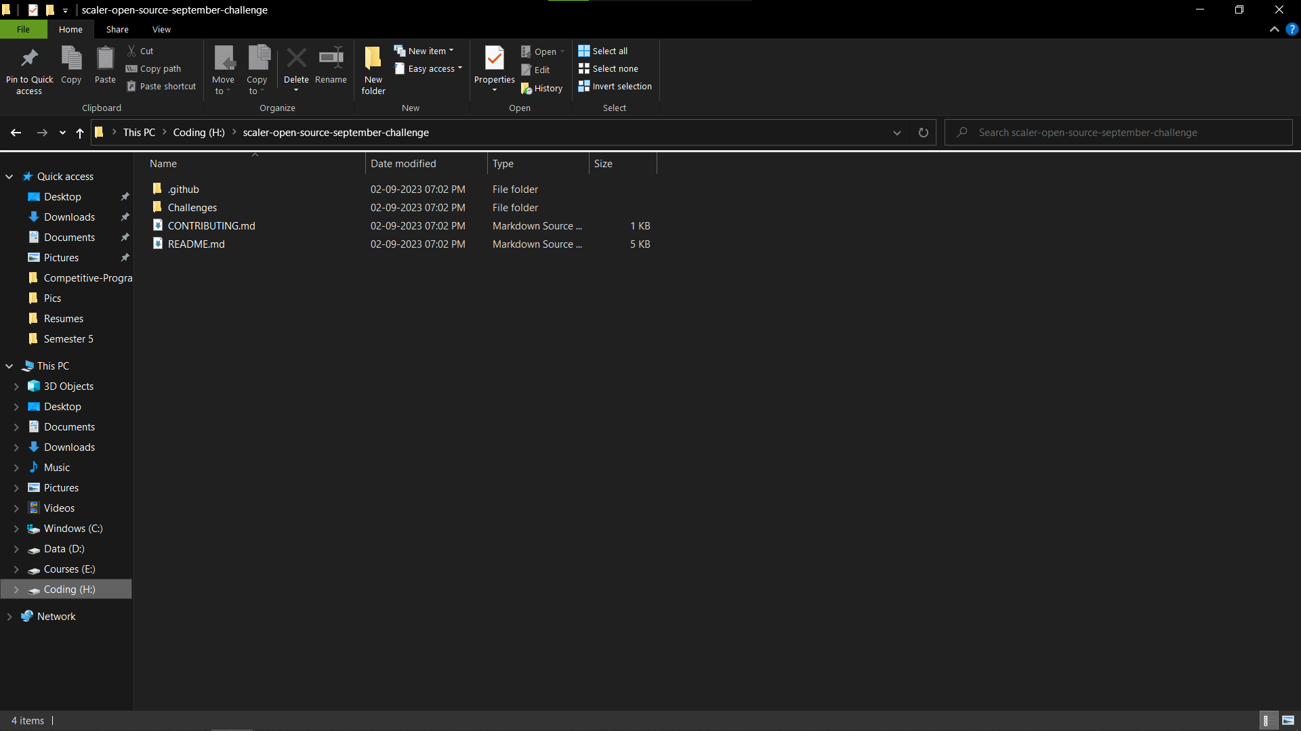Open the View ribbon tab
Image resolution: width=1301 pixels, height=731 pixels.
pyautogui.click(x=161, y=29)
